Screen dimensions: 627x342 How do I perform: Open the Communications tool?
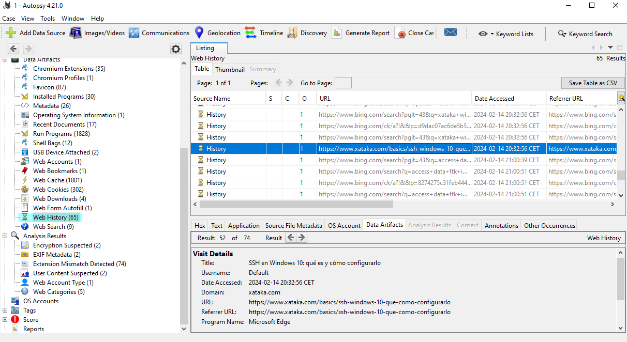[x=134, y=33]
